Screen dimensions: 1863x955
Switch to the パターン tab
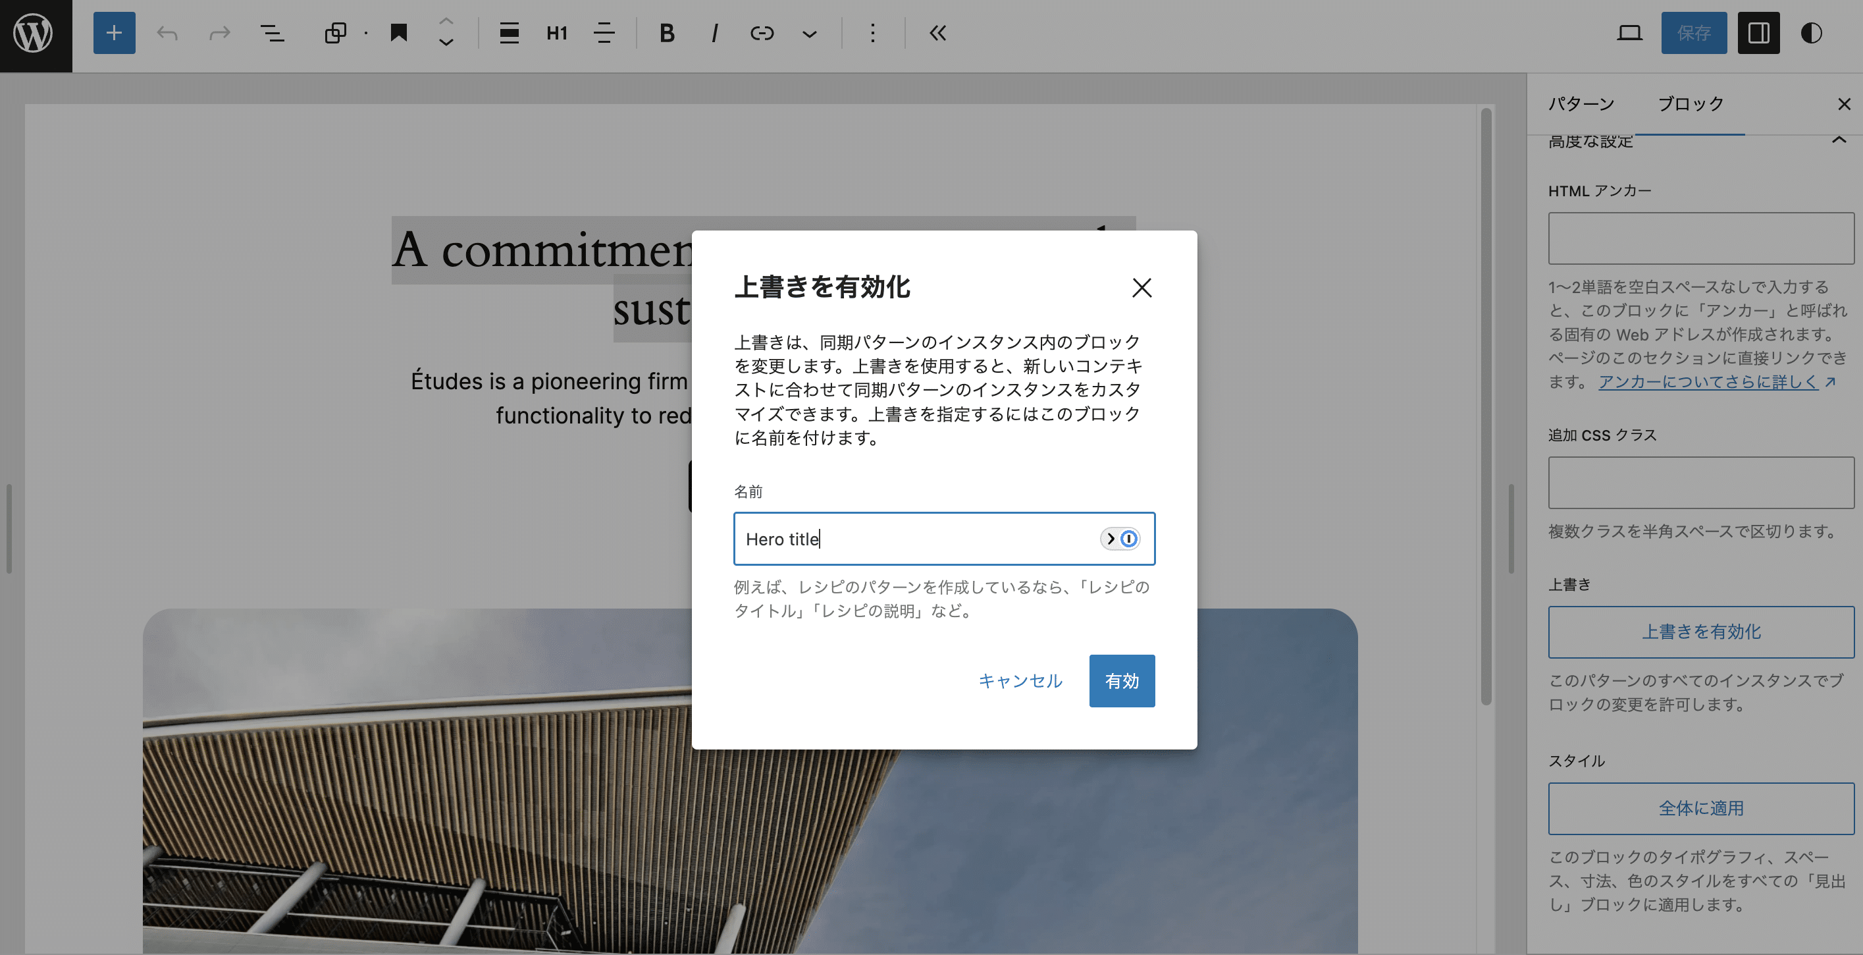tap(1581, 104)
